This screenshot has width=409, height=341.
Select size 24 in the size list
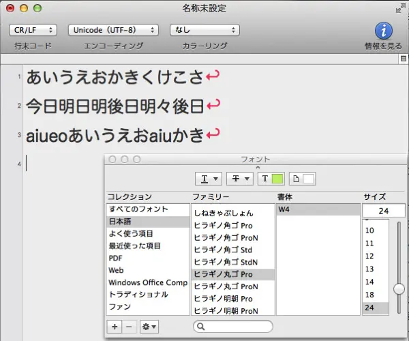[376, 308]
